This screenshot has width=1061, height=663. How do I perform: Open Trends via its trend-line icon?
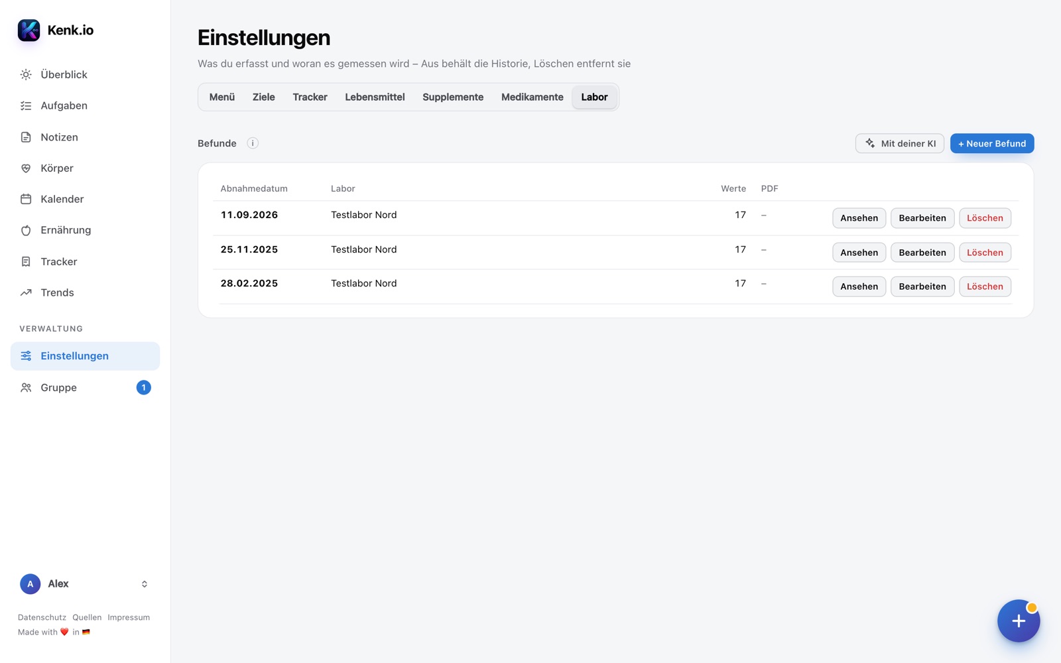(26, 292)
